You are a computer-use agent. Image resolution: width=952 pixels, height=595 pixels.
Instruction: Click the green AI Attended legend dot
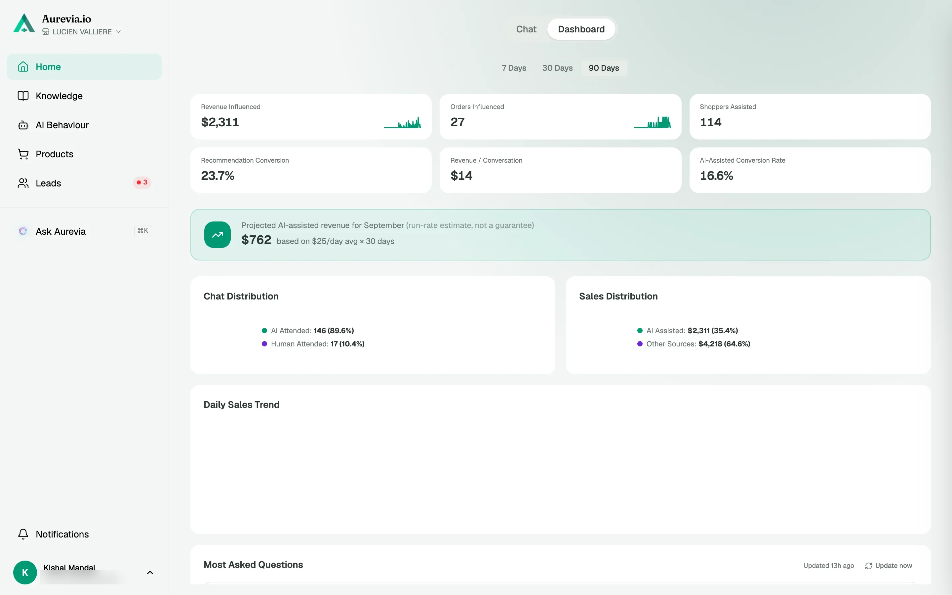[x=264, y=331]
